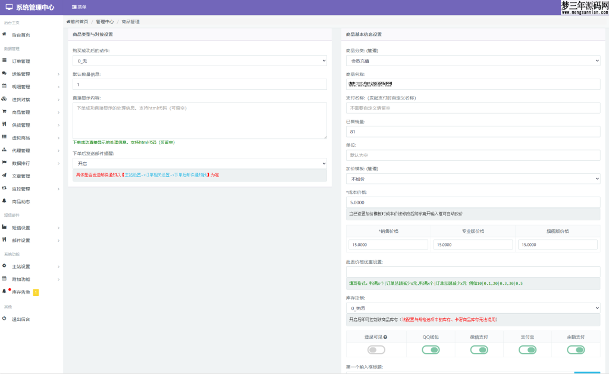The height and width of the screenshot is (374, 609).
Task: Click the shopping cart icon for 商品管理
Action: 4,112
